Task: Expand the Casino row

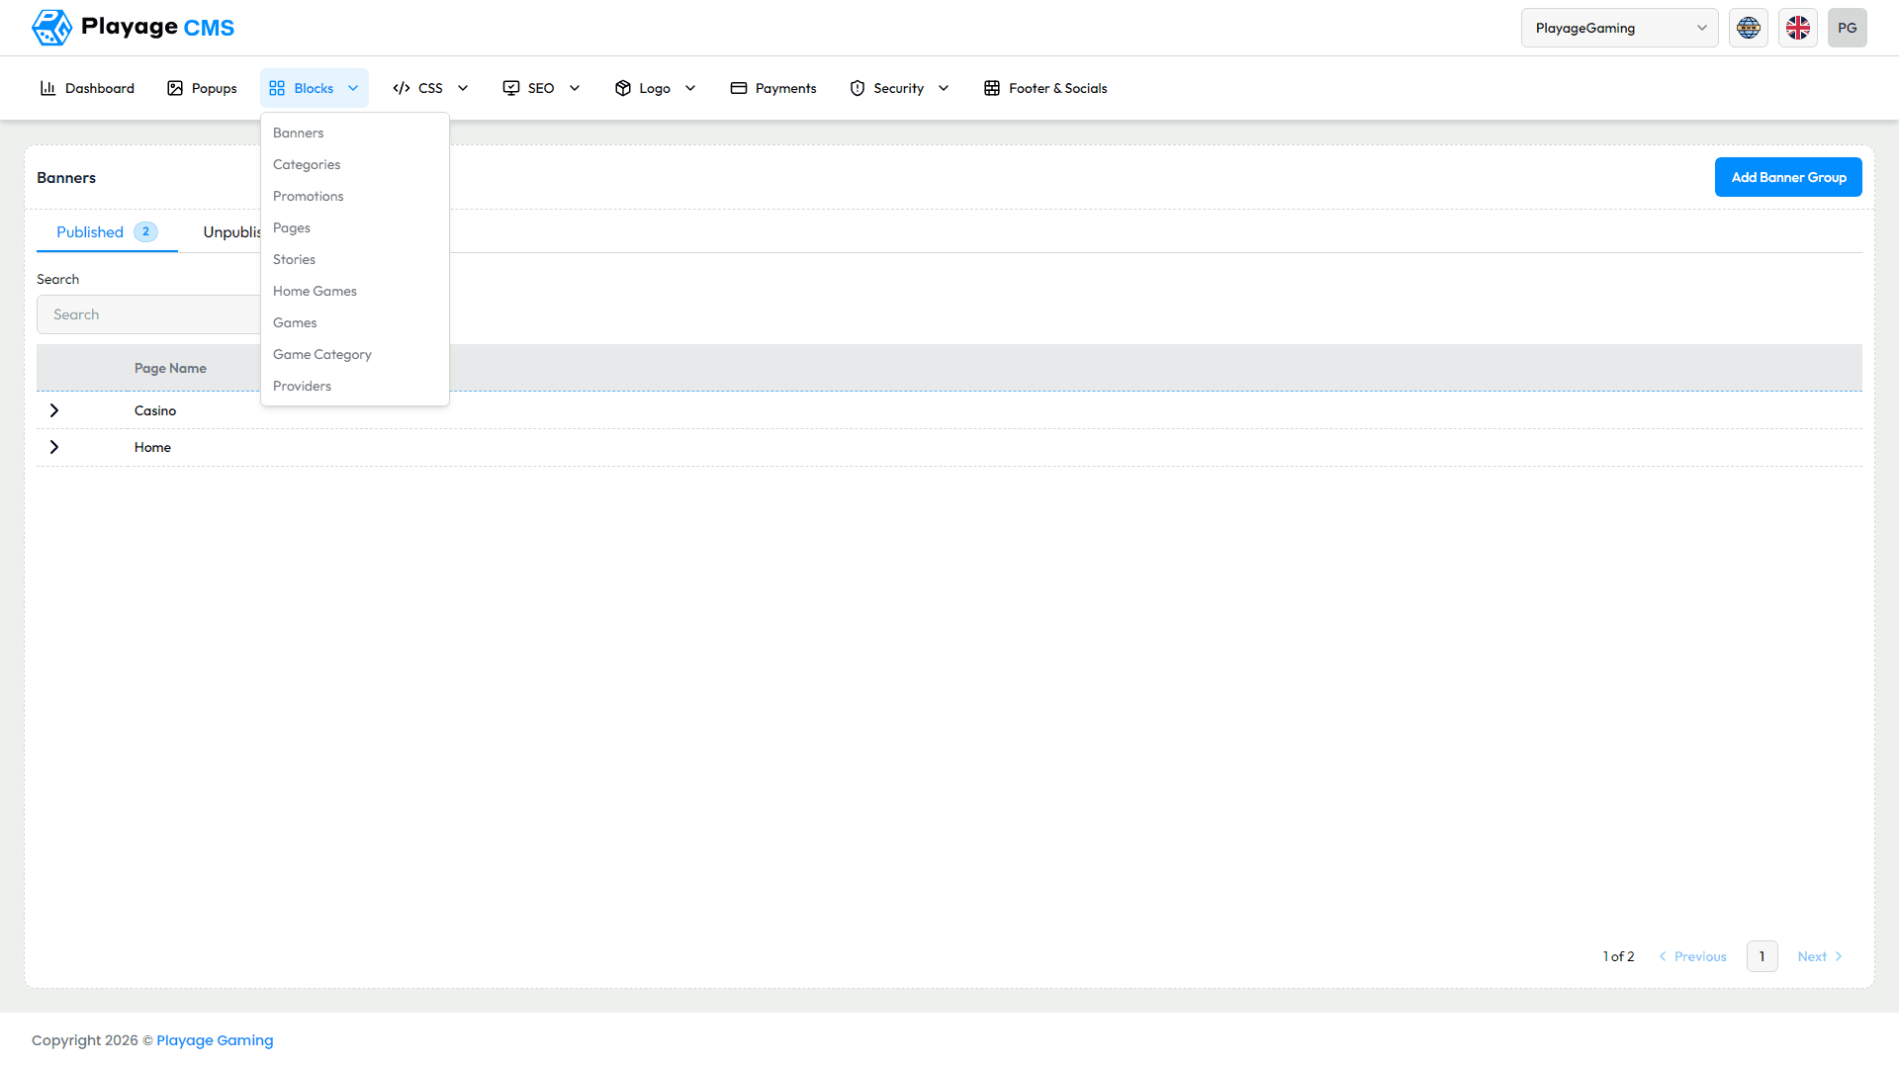Action: pyautogui.click(x=54, y=410)
